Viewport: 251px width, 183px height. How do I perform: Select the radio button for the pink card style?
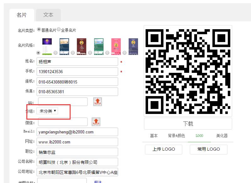pyautogui.click(x=107, y=53)
